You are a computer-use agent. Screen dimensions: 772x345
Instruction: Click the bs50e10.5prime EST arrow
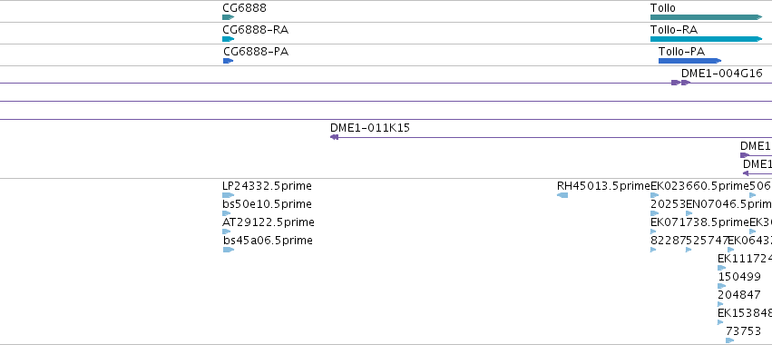(227, 213)
